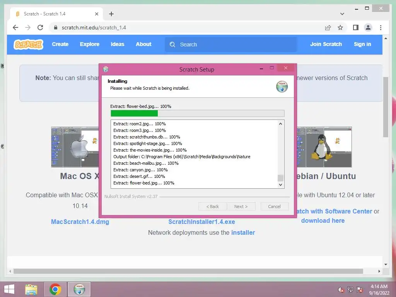Reload the Scratch 1.4 page
The width and height of the screenshot is (396, 297).
(40, 27)
